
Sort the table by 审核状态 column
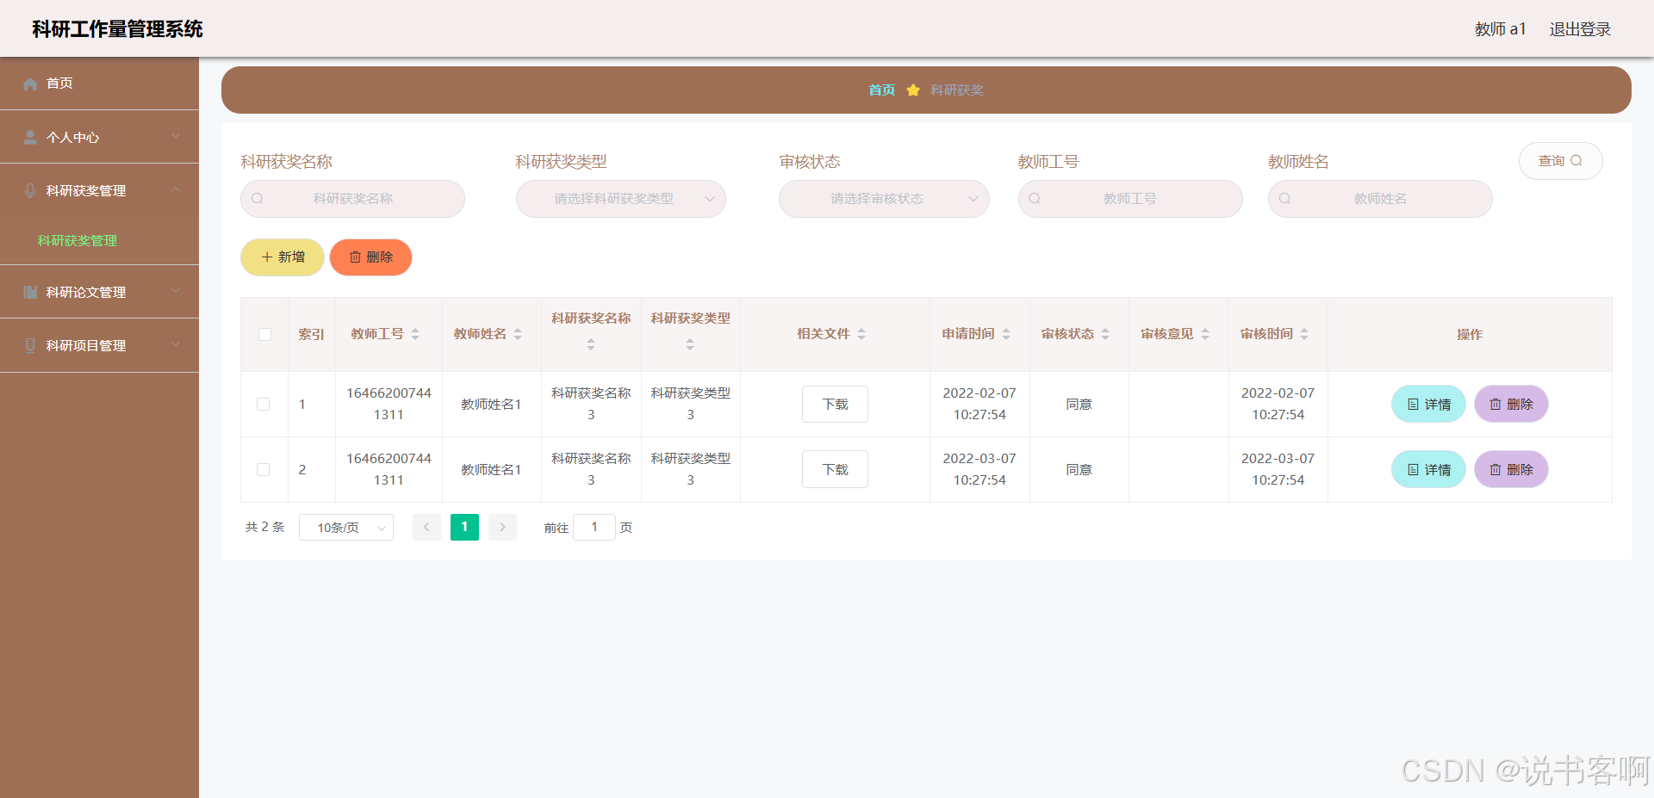[x=1105, y=334]
